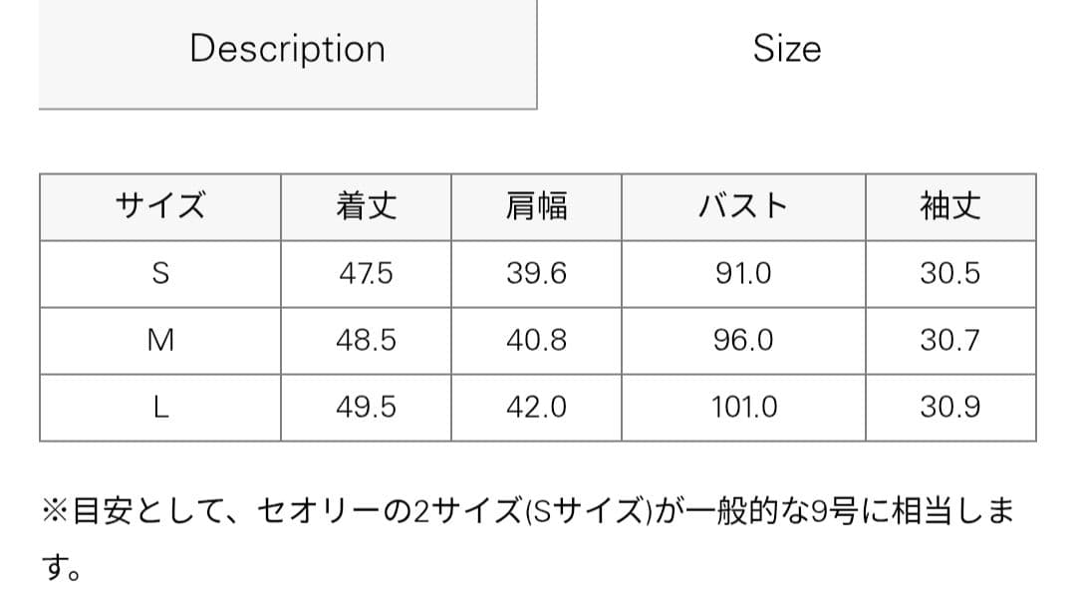Image resolution: width=1076 pixels, height=600 pixels.
Task: Click the M size row label
Action: pos(159,340)
